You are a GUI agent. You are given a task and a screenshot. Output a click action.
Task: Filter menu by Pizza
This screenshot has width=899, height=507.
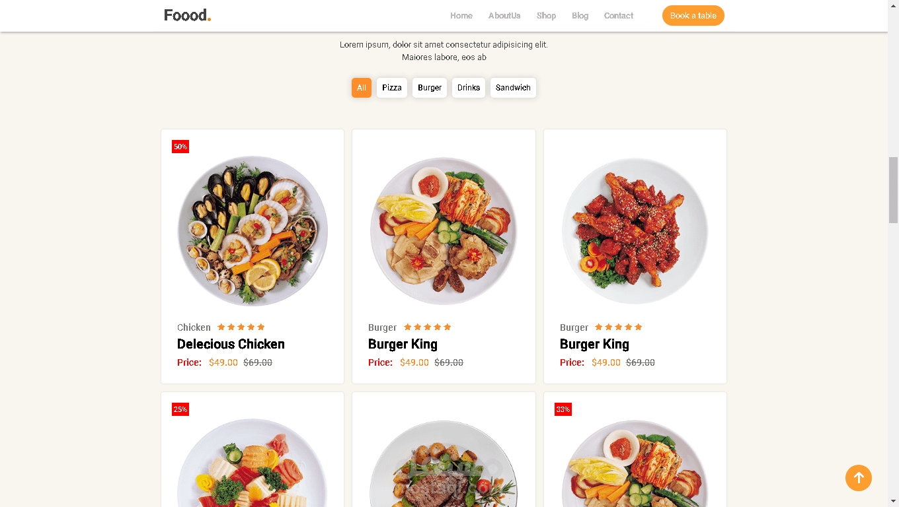(x=392, y=88)
